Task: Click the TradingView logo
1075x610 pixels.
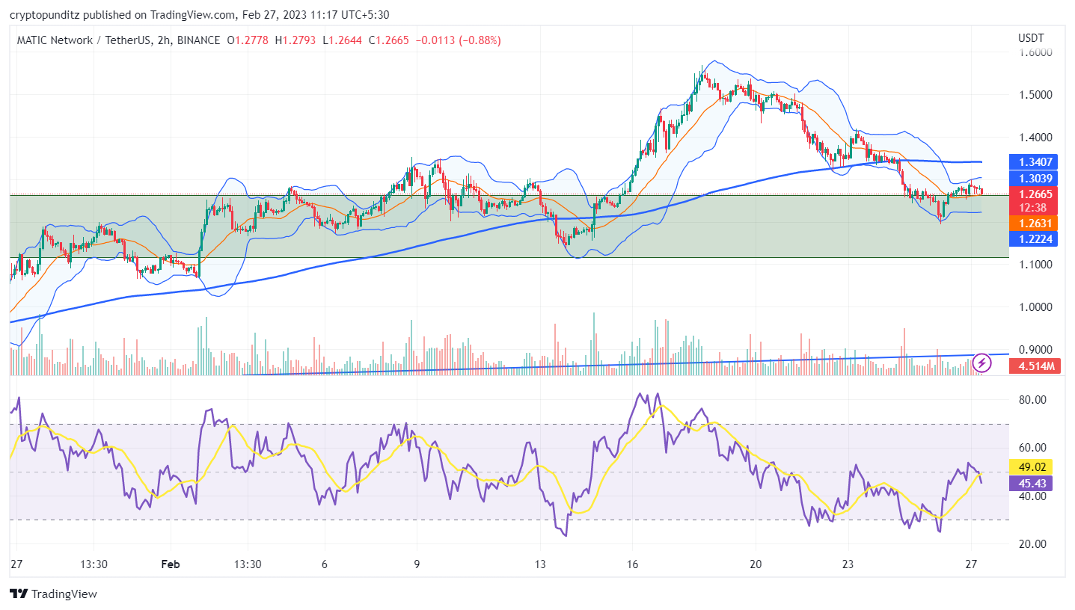Action: tap(53, 594)
